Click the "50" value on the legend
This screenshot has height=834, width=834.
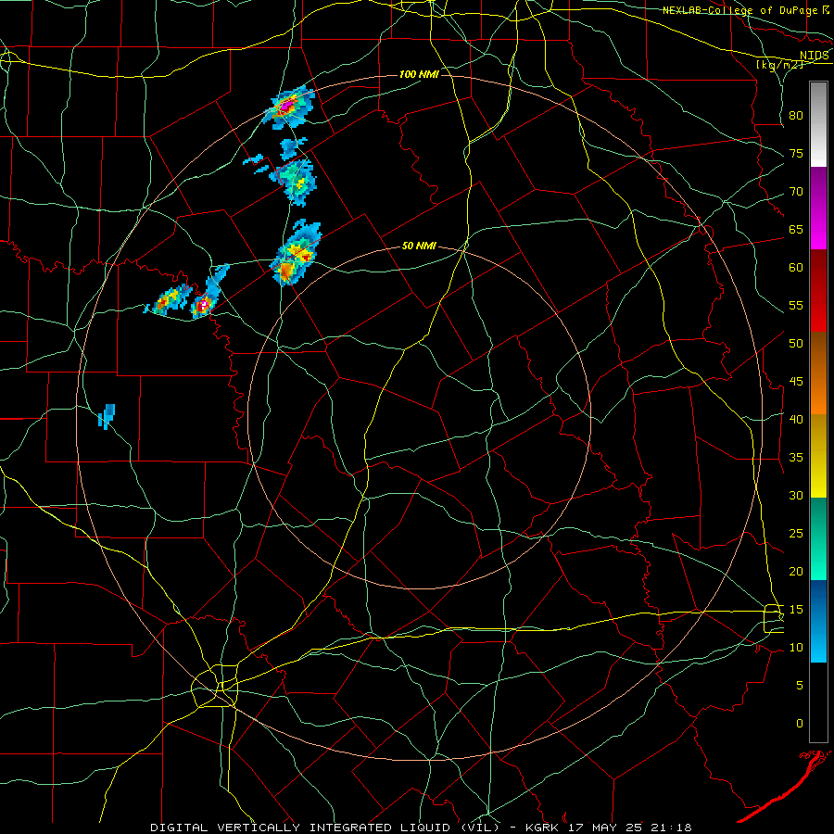click(x=796, y=343)
